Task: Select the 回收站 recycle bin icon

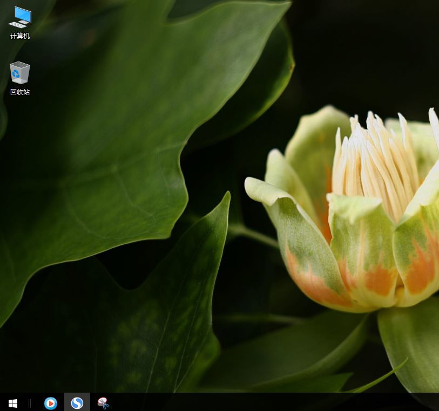Action: click(20, 73)
